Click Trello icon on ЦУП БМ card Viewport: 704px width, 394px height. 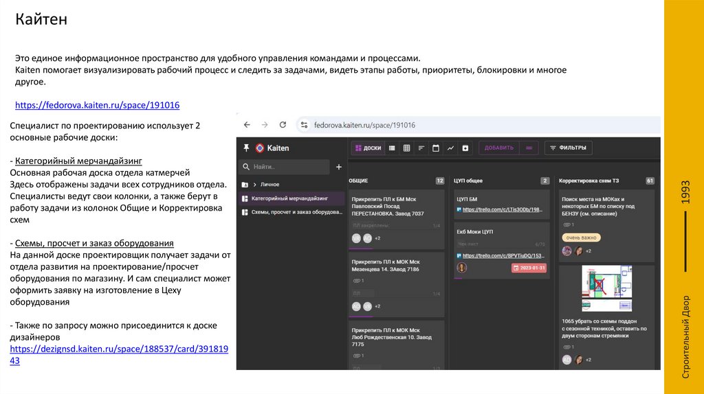pyautogui.click(x=459, y=210)
